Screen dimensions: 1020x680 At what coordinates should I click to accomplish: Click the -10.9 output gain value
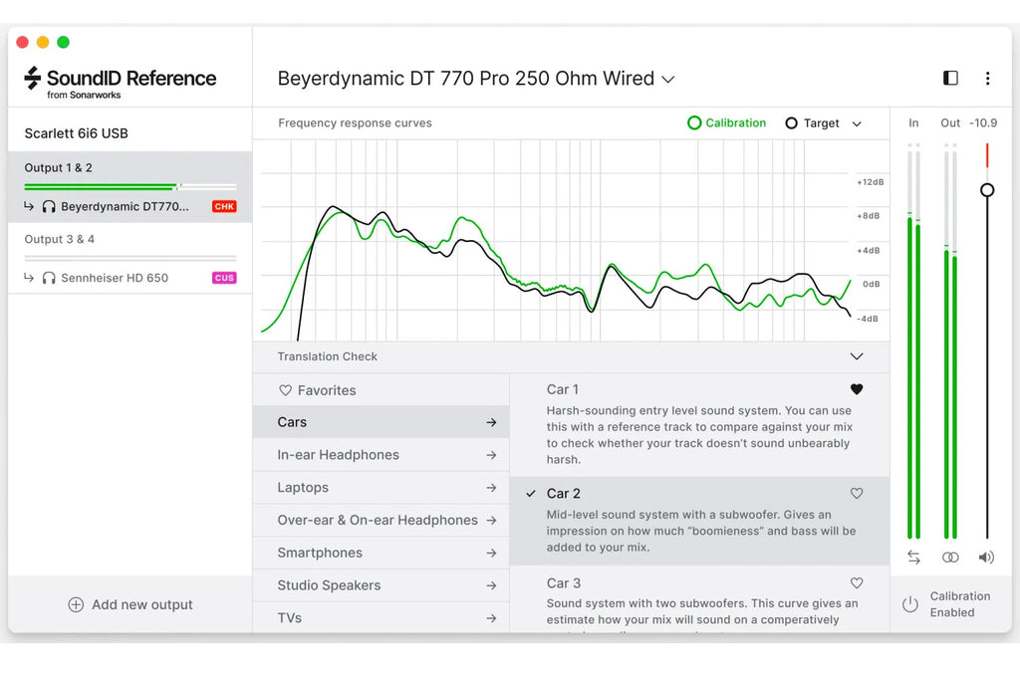(983, 122)
